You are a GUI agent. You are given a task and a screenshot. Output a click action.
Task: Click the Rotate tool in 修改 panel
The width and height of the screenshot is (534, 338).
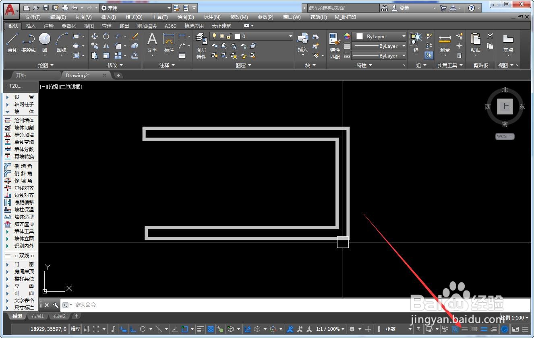[x=106, y=36]
